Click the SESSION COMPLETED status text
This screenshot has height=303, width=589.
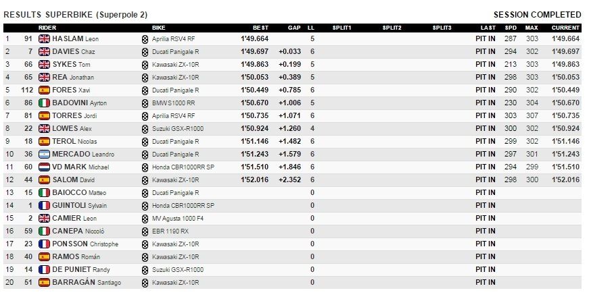coord(537,15)
